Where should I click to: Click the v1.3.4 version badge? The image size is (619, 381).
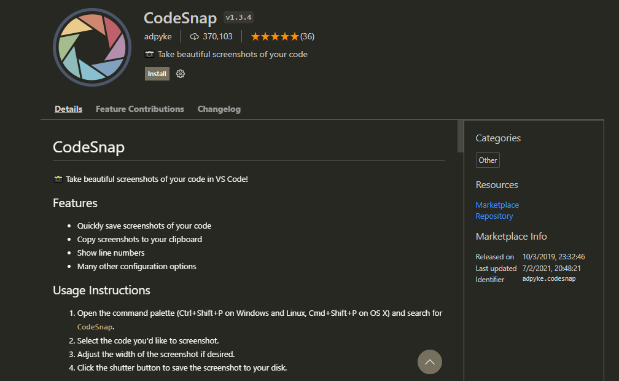click(238, 17)
